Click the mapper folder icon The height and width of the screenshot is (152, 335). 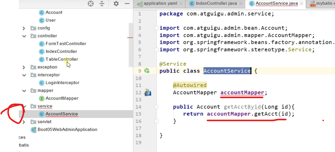[x=33, y=90]
